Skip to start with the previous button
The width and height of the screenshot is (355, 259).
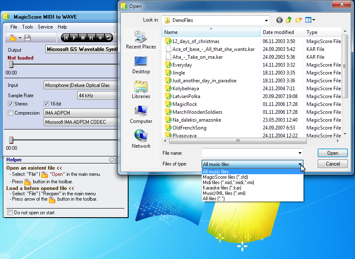point(66,38)
